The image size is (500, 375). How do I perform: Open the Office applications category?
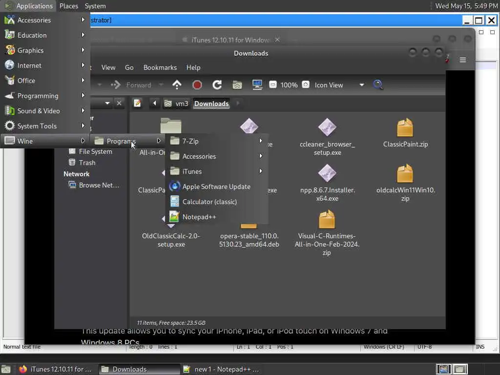[45, 81]
